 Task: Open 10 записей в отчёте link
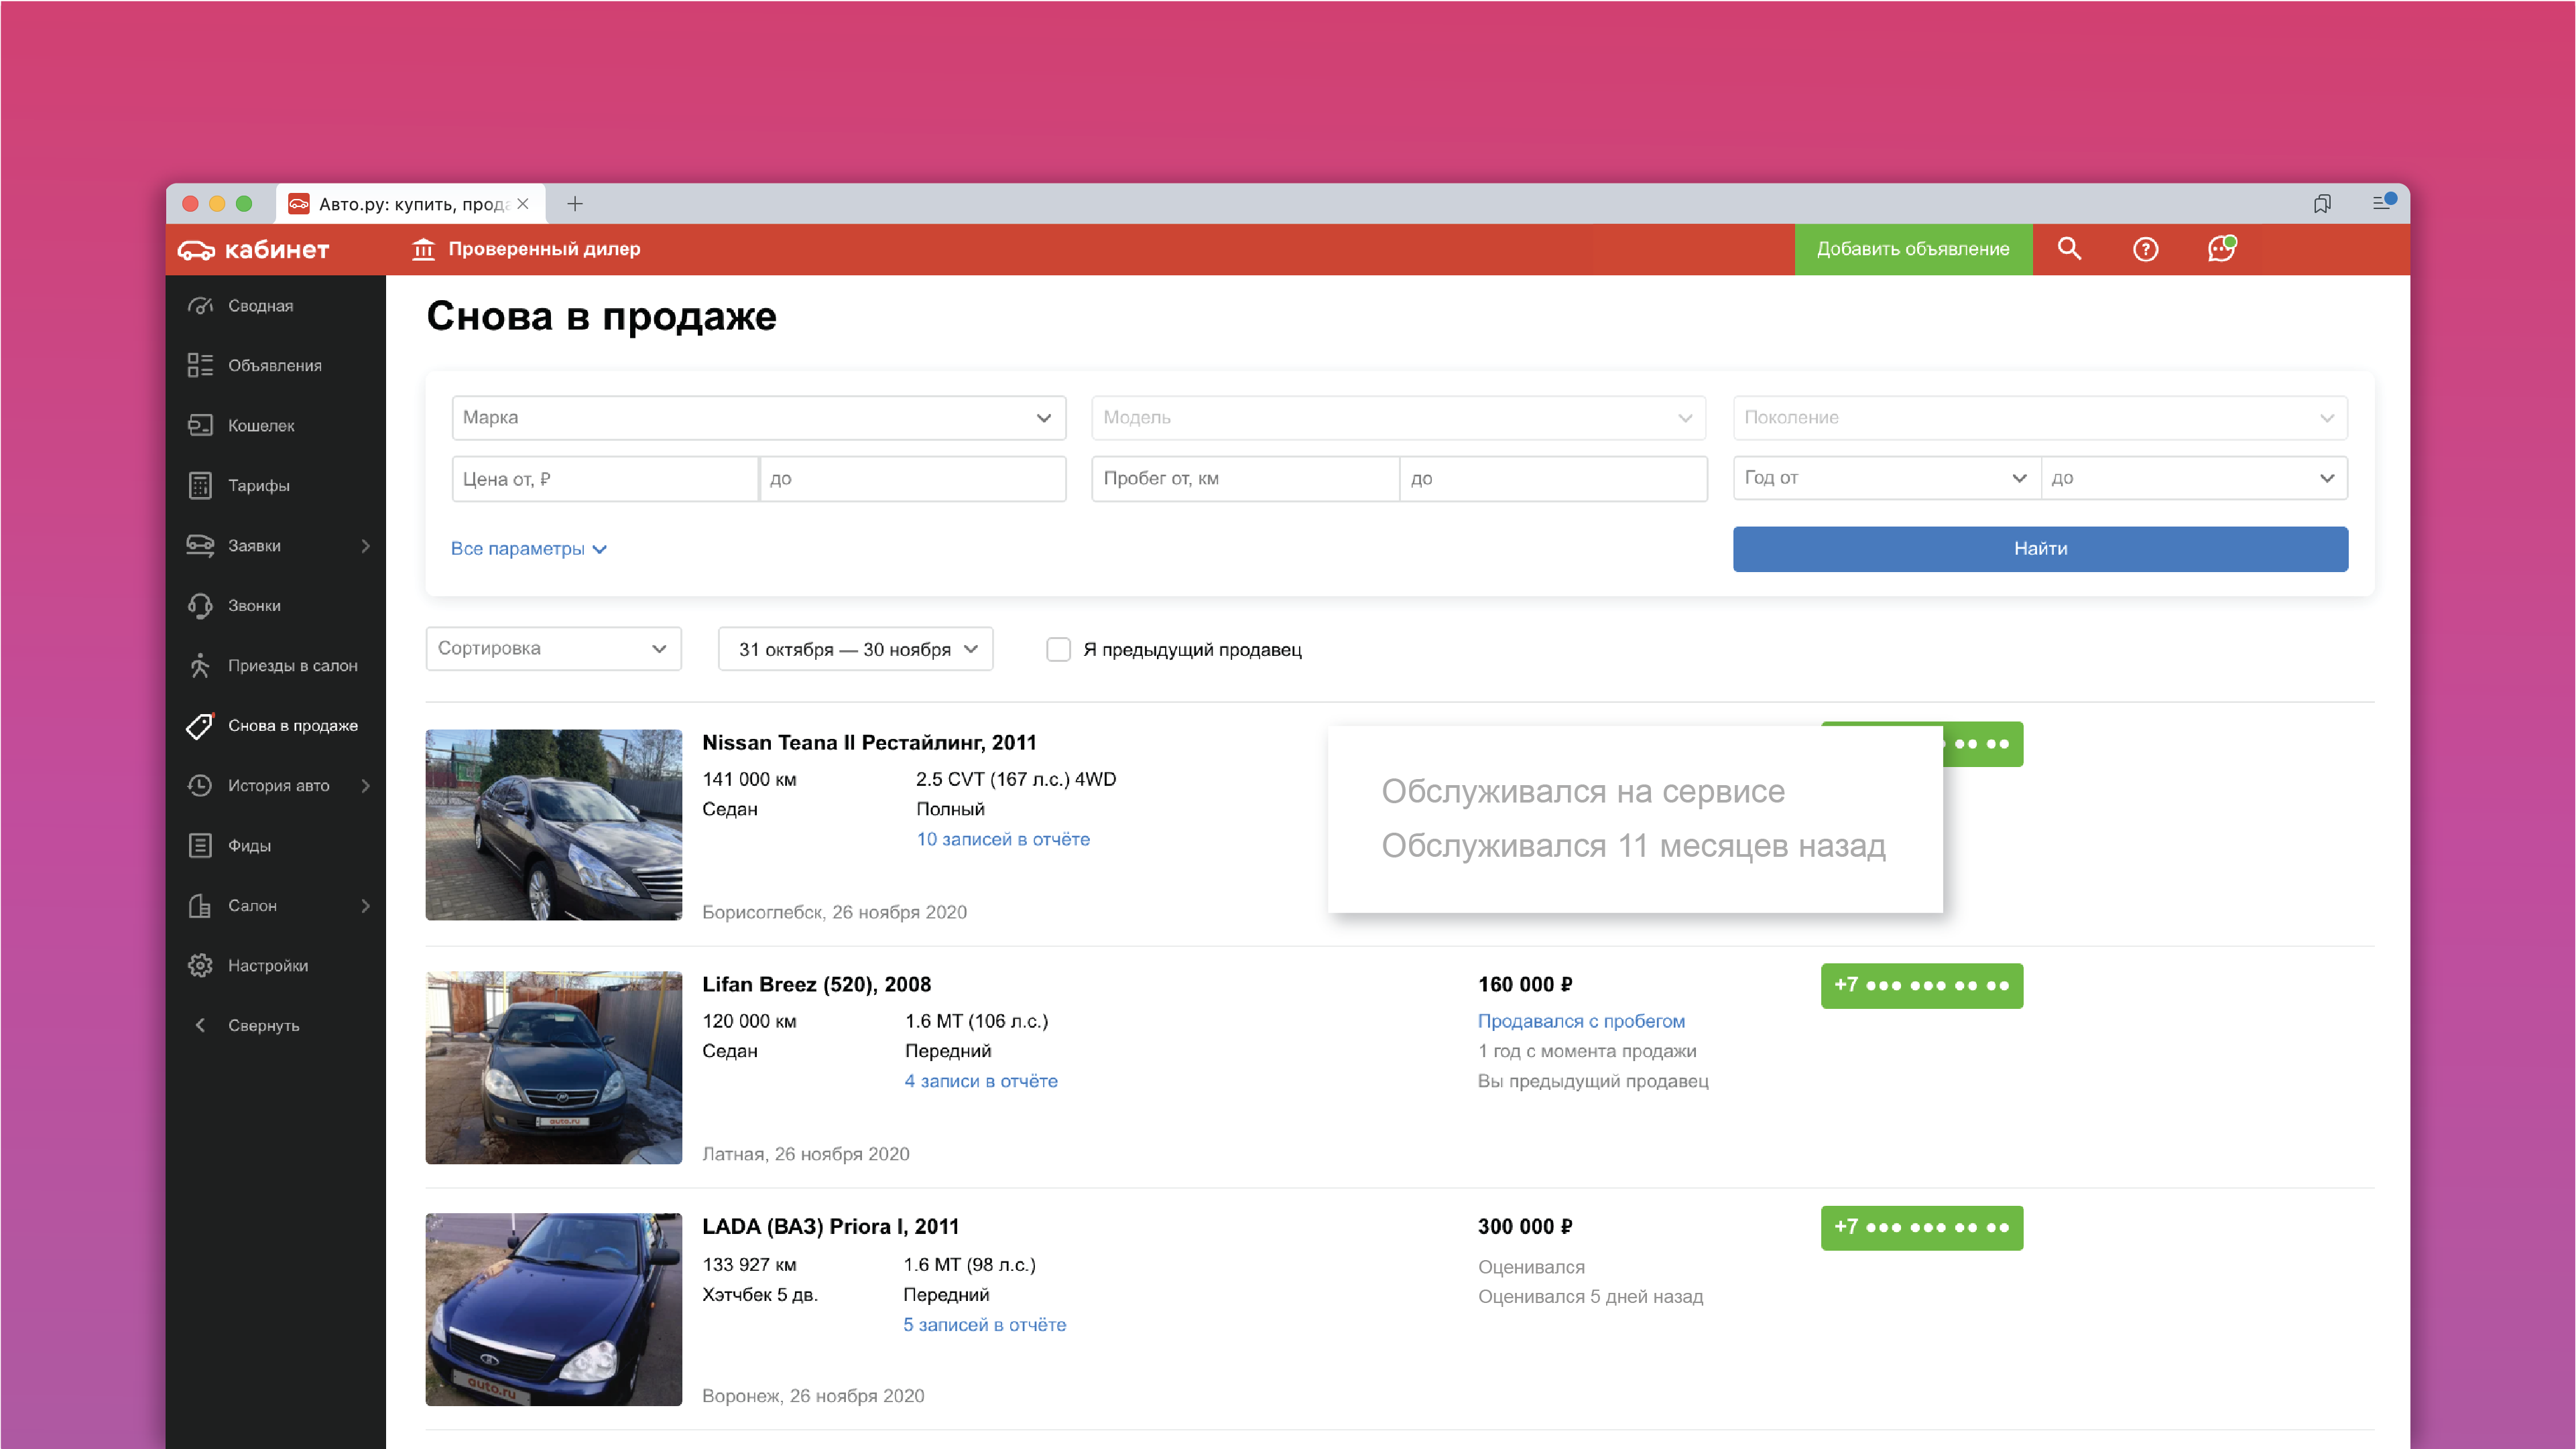pyautogui.click(x=1003, y=839)
